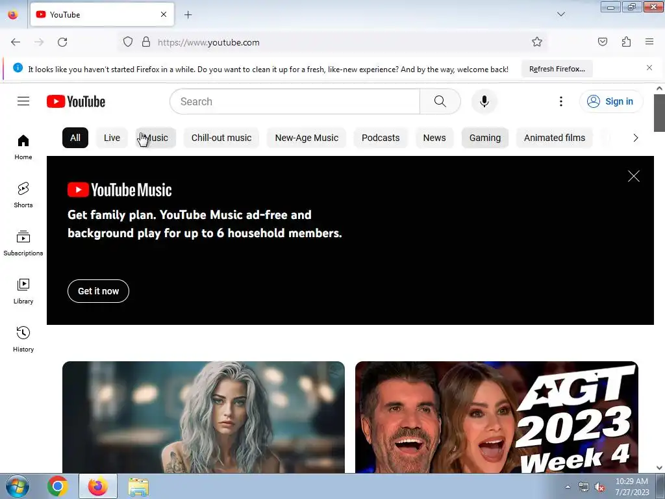The image size is (665, 499).
Task: Click the network tray icon
Action: (x=584, y=487)
